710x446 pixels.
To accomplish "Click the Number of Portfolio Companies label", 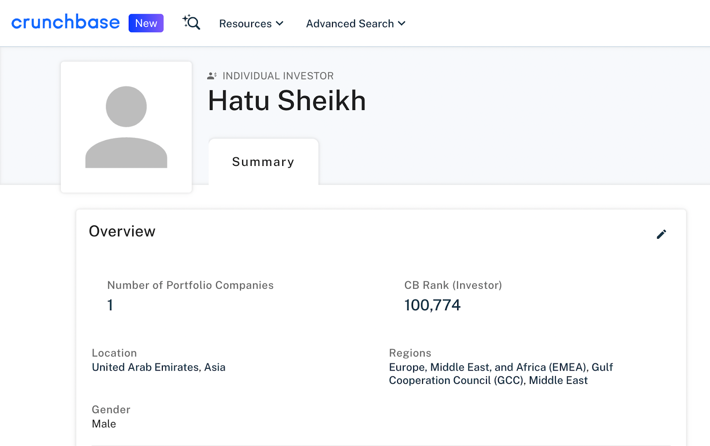I will tap(190, 285).
